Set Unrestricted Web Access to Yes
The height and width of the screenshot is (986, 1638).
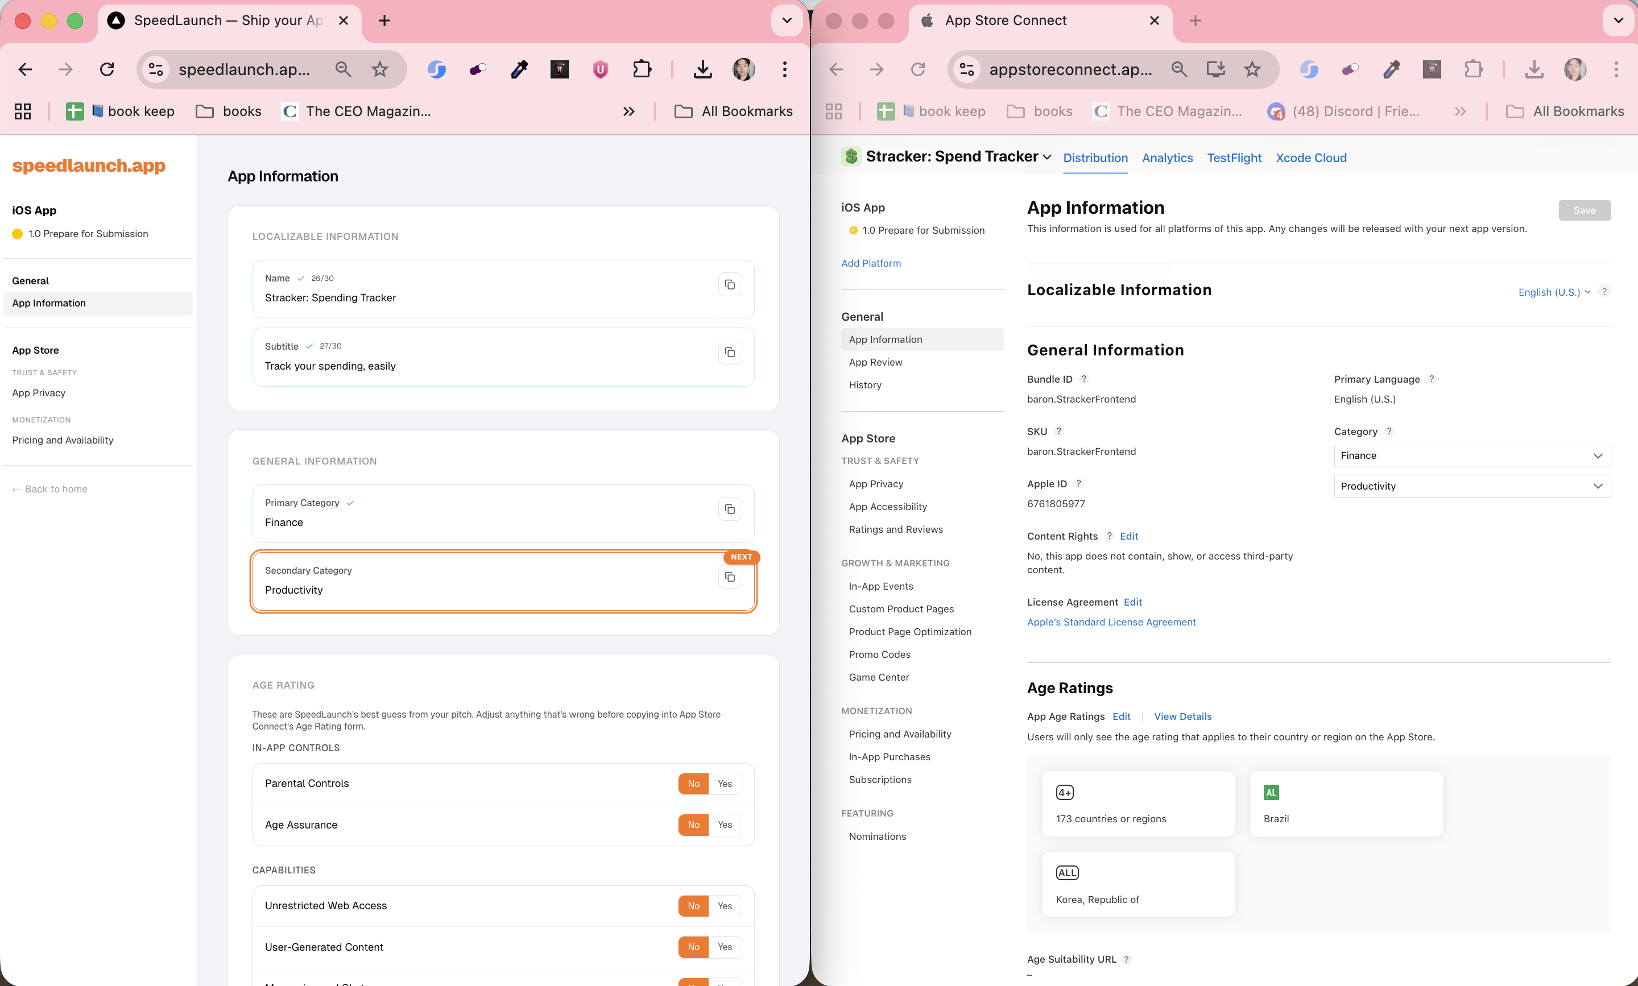pos(725,906)
